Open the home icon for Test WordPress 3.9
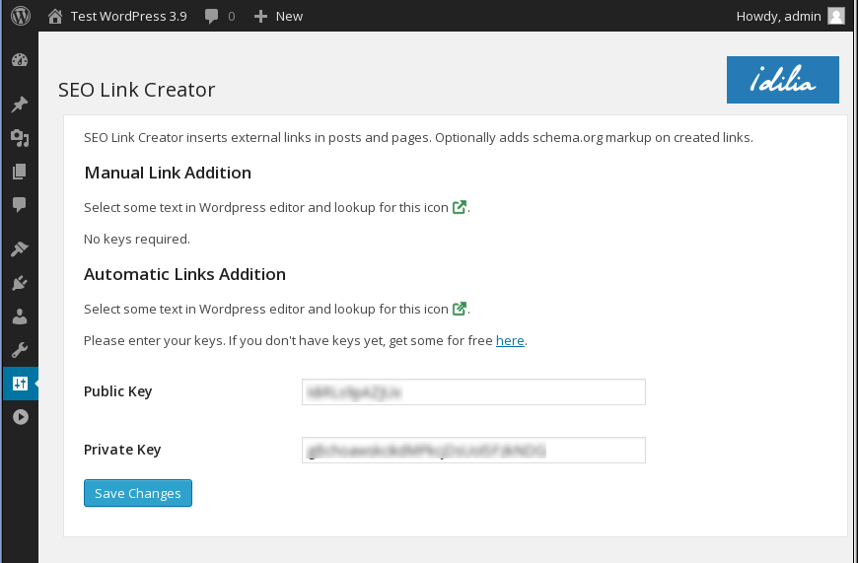The image size is (858, 563). [x=54, y=16]
